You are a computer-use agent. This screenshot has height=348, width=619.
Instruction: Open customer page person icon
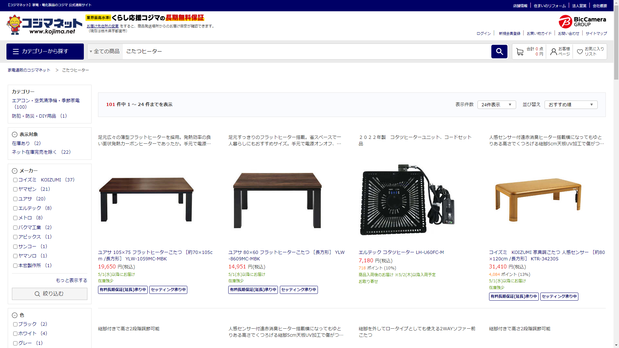[x=554, y=52]
